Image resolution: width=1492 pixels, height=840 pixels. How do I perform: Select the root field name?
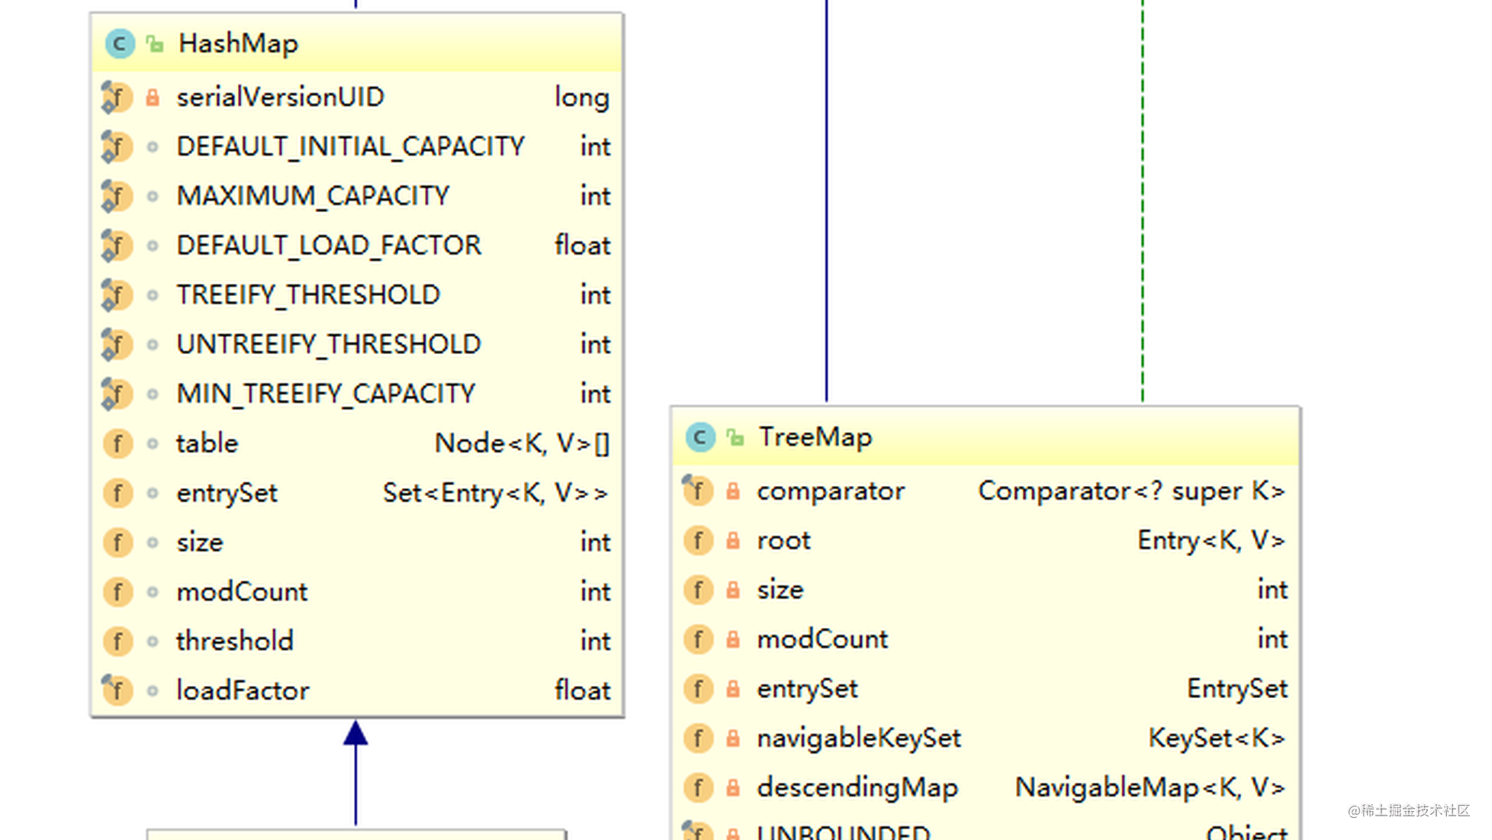coord(783,540)
